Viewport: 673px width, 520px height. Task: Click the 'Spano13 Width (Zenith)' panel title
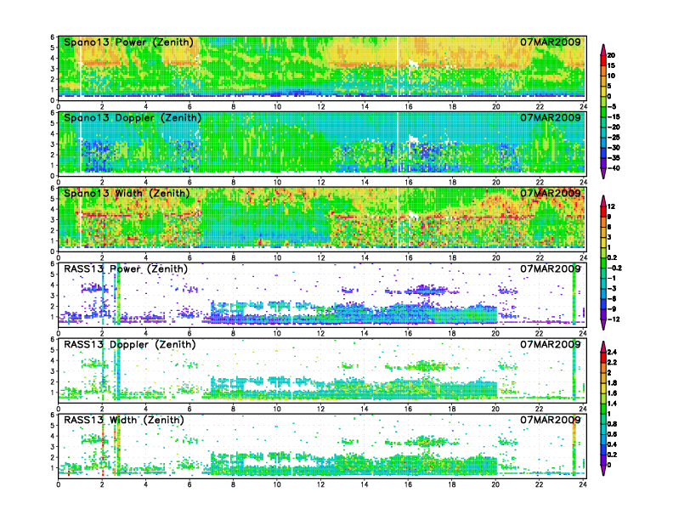(127, 194)
